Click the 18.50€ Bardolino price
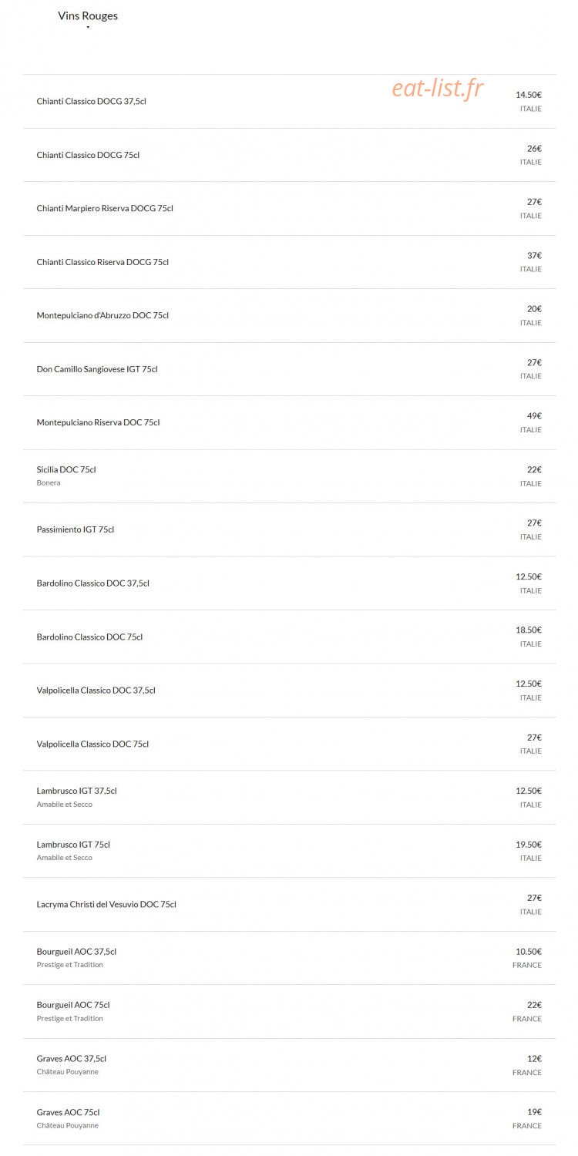 (x=529, y=630)
